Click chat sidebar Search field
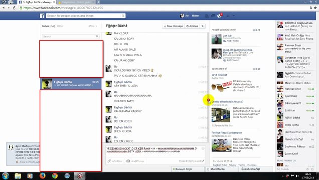This screenshot has height=180, width=319. click(291, 169)
